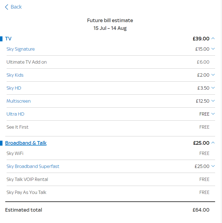Expand Sky HD price chevron
222x223 pixels.
coord(213,88)
